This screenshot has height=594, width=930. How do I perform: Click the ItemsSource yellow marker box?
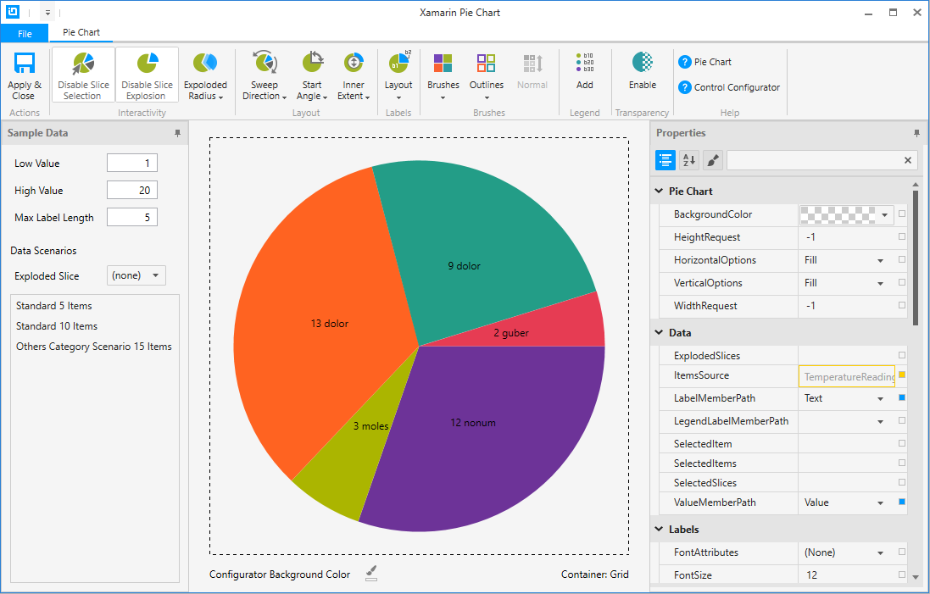point(902,375)
